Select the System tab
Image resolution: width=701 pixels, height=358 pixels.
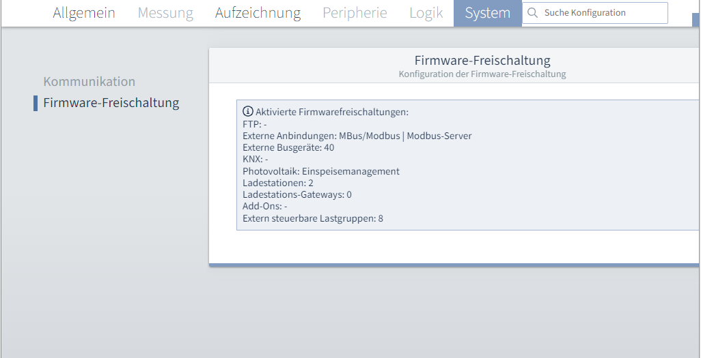488,14
